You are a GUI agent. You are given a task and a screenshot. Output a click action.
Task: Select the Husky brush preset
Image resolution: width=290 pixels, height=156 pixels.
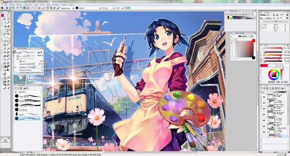point(28,114)
